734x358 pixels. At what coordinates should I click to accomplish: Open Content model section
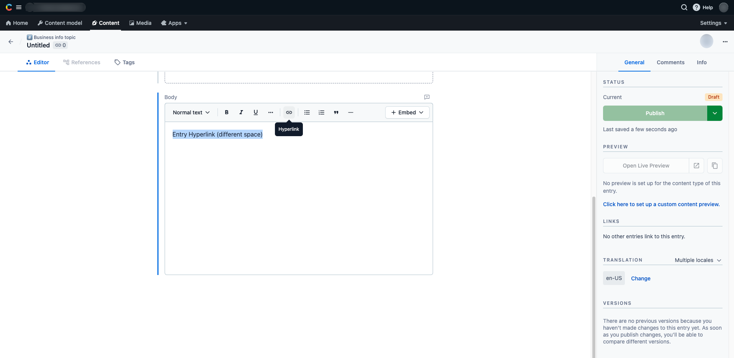(60, 23)
